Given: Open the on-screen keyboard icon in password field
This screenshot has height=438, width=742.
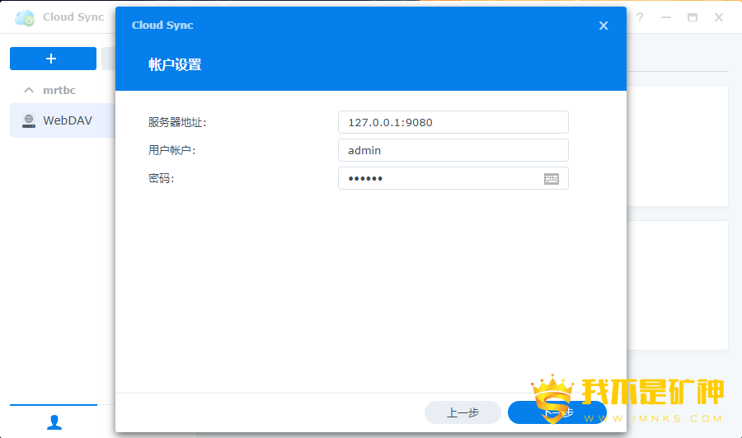Looking at the screenshot, I should tap(552, 178).
